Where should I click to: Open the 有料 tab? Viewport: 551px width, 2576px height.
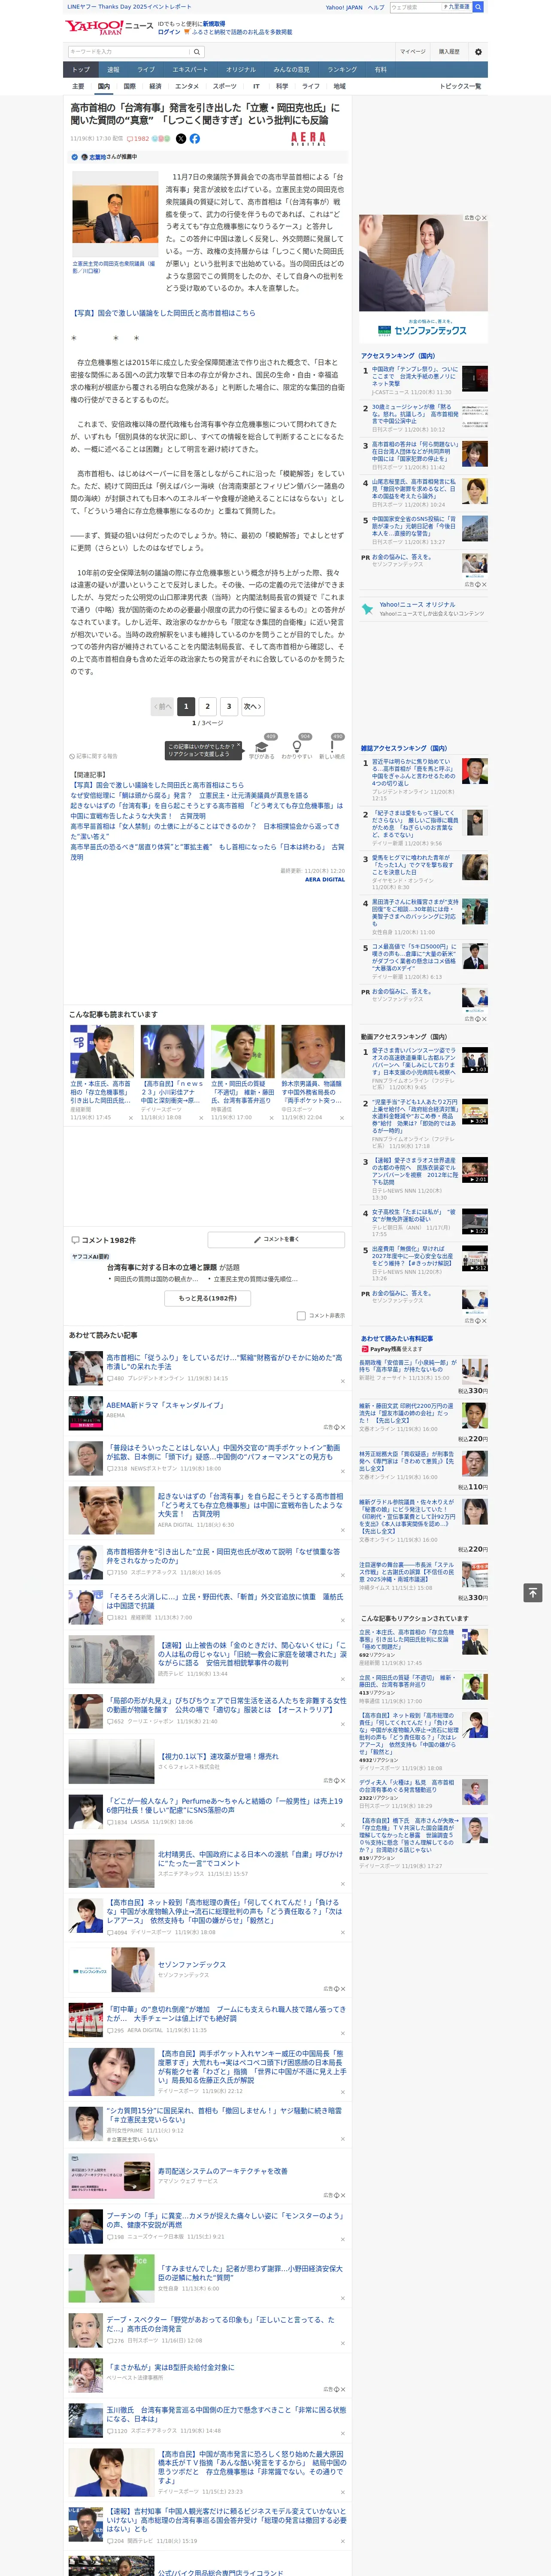click(380, 70)
